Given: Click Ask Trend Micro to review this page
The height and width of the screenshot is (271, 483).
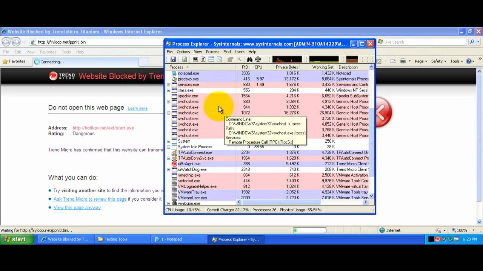Looking at the screenshot, I should (90, 199).
